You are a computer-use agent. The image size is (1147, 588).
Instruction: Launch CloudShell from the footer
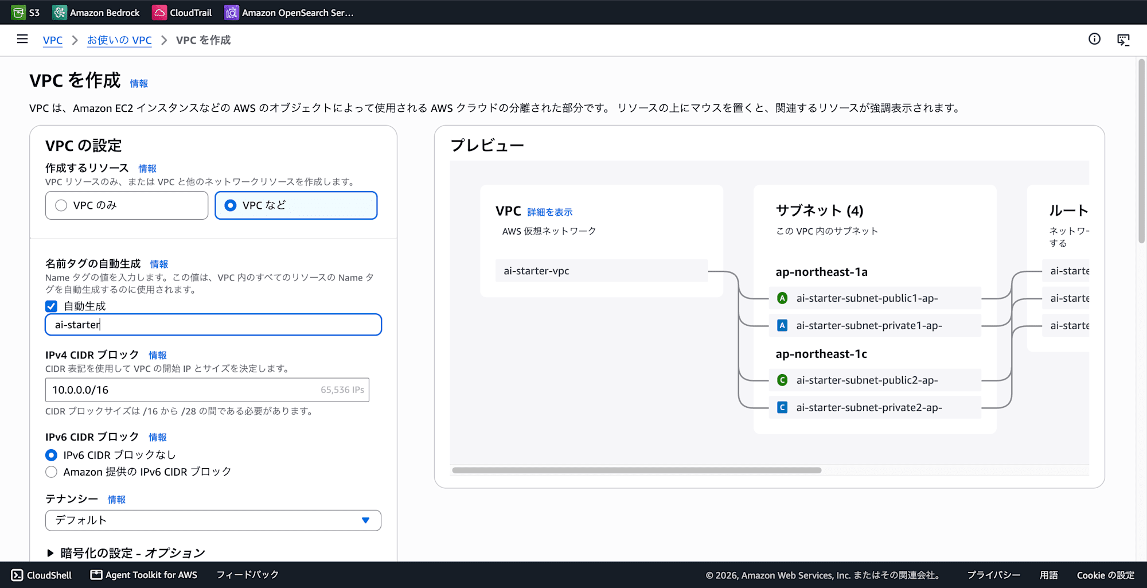click(42, 575)
